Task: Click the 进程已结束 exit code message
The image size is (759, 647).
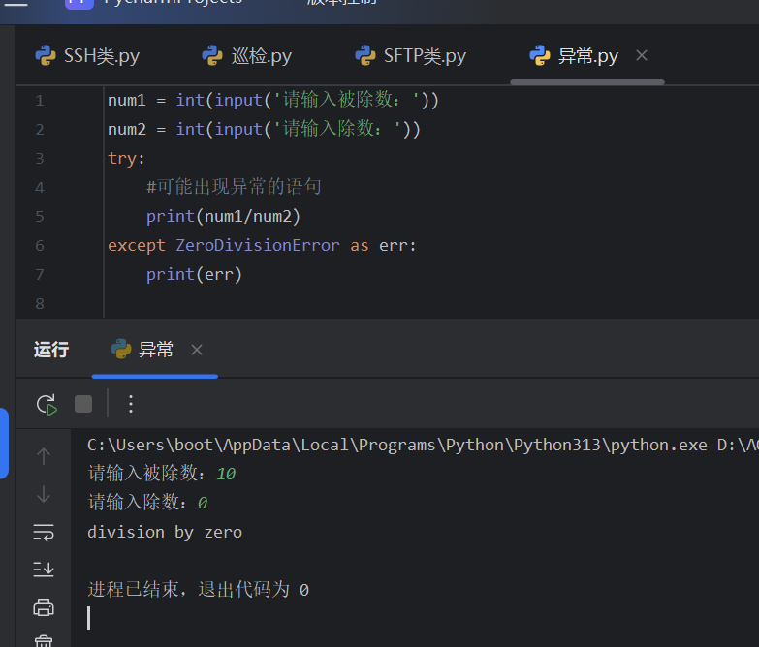Action: pos(198,590)
